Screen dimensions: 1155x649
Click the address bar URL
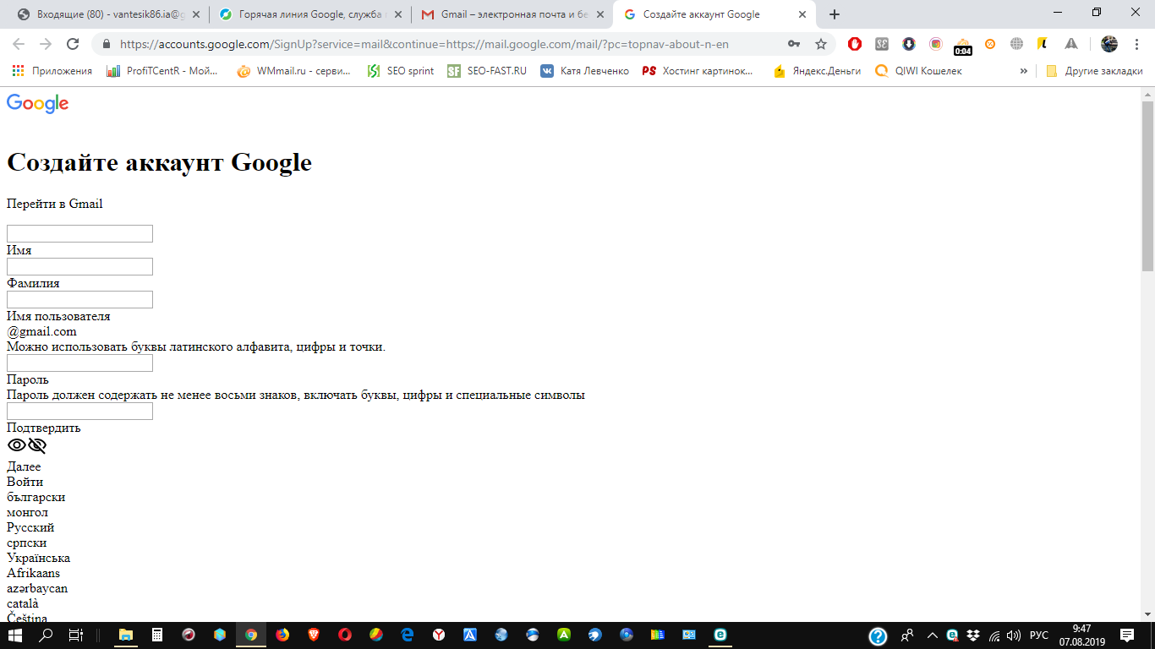click(424, 44)
